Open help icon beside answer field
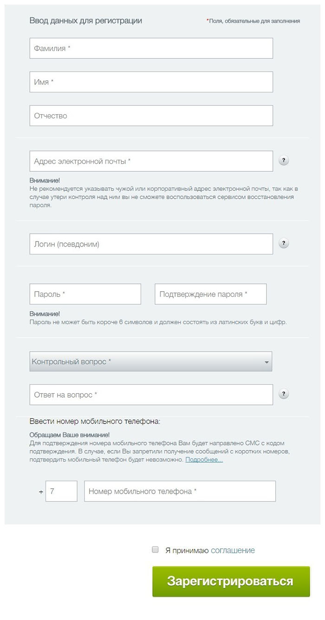The width and height of the screenshot is (325, 620). point(284,394)
